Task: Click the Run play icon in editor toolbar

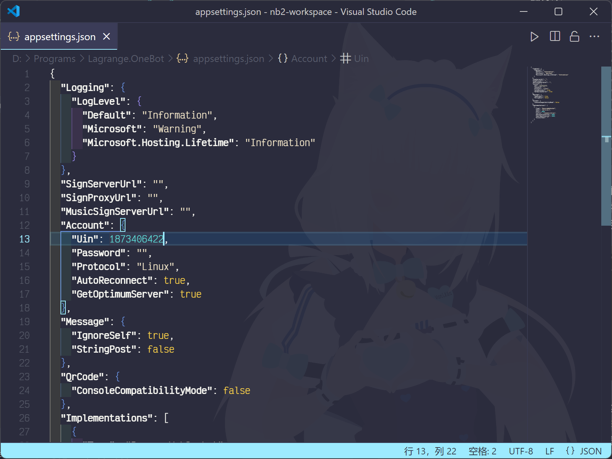Action: pyautogui.click(x=534, y=37)
